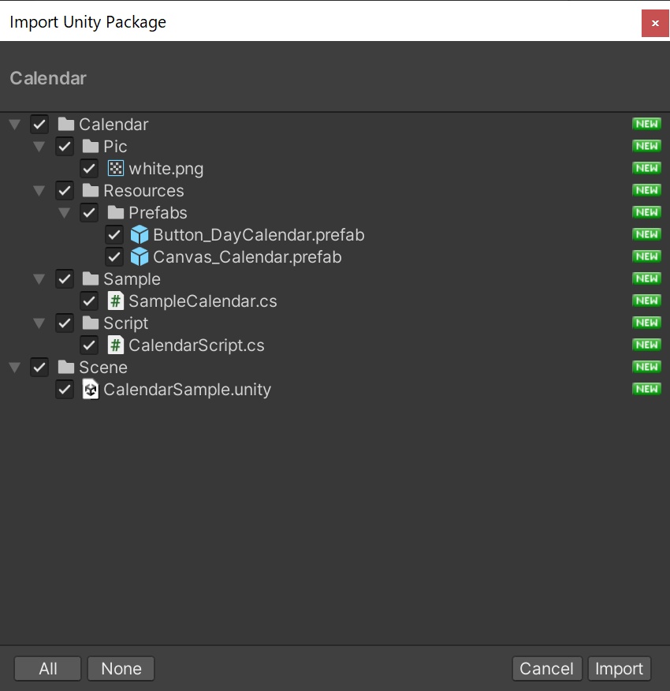
Task: Select the Pic folder entry
Action: coord(115,146)
